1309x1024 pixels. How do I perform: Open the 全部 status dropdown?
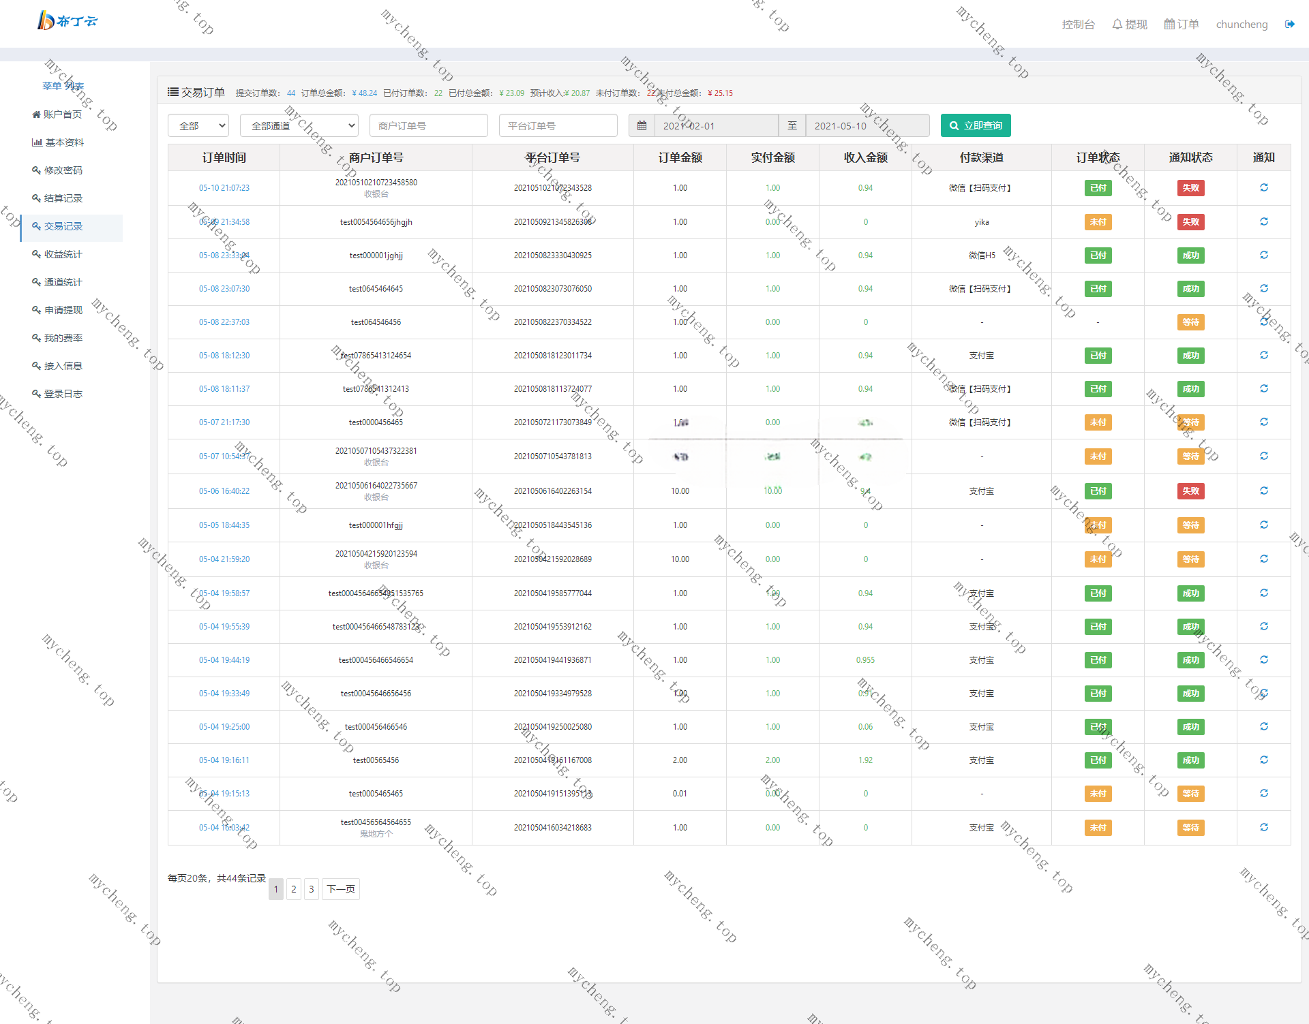pyautogui.click(x=198, y=125)
